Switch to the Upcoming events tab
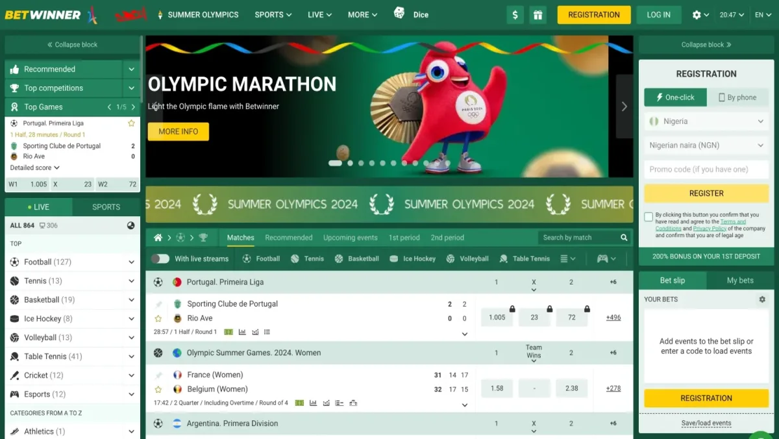Viewport: 779px width, 439px height. [351, 238]
